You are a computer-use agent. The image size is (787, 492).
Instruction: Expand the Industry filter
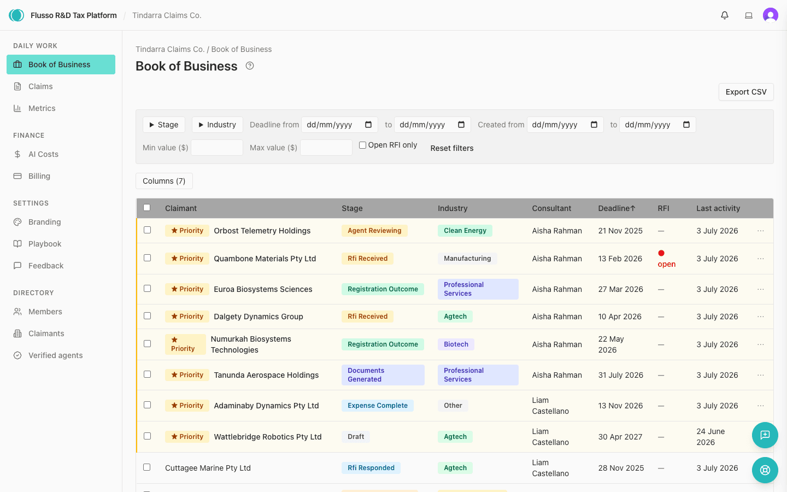coord(218,125)
